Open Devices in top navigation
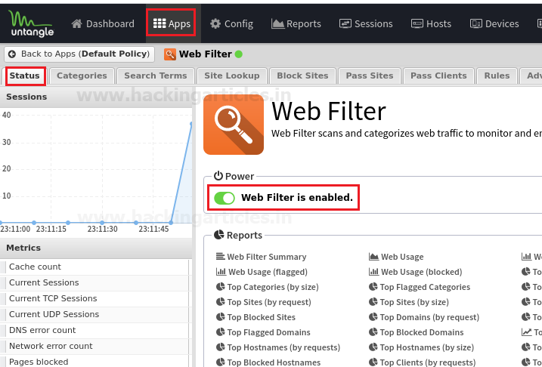 [494, 23]
